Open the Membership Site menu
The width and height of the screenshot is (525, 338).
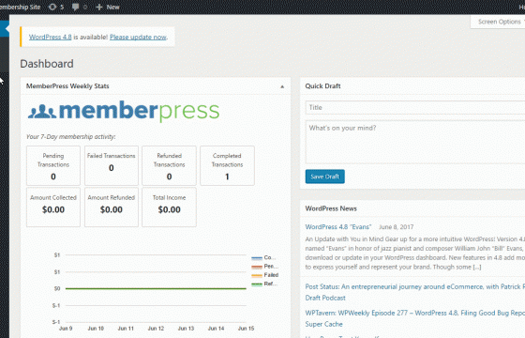(x=20, y=7)
